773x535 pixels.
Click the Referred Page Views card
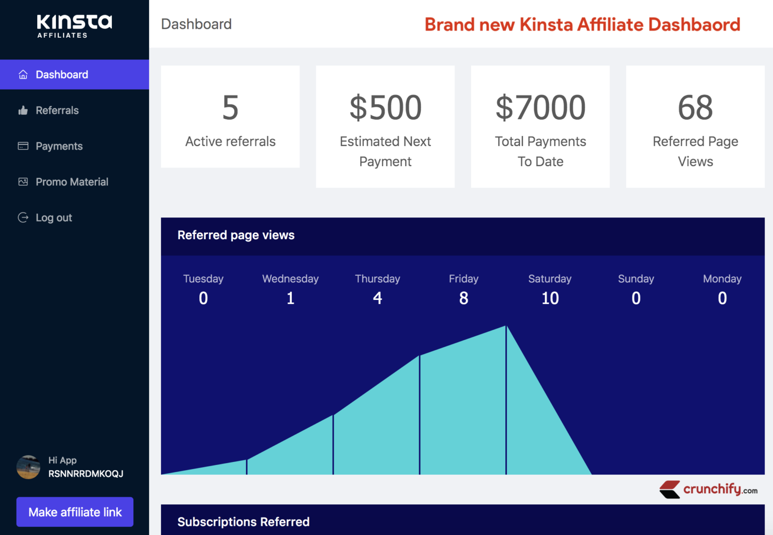coord(695,126)
